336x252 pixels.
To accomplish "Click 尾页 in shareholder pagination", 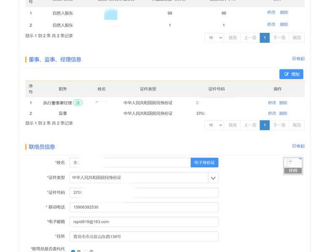I will pyautogui.click(x=297, y=38).
